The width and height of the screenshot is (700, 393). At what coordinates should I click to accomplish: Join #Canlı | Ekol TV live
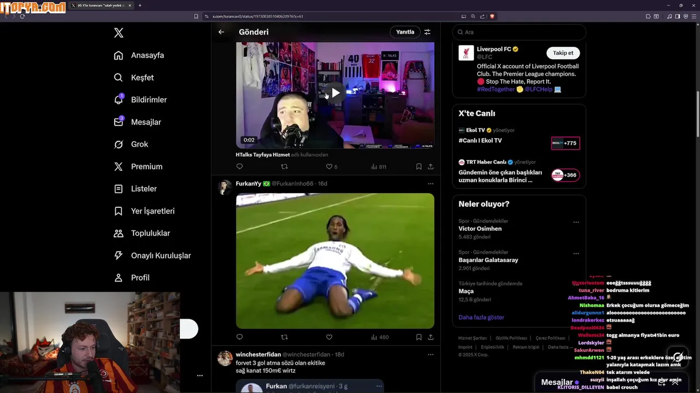click(x=480, y=140)
